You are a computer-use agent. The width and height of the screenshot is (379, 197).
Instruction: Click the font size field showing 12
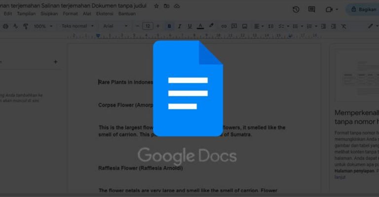[148, 26]
